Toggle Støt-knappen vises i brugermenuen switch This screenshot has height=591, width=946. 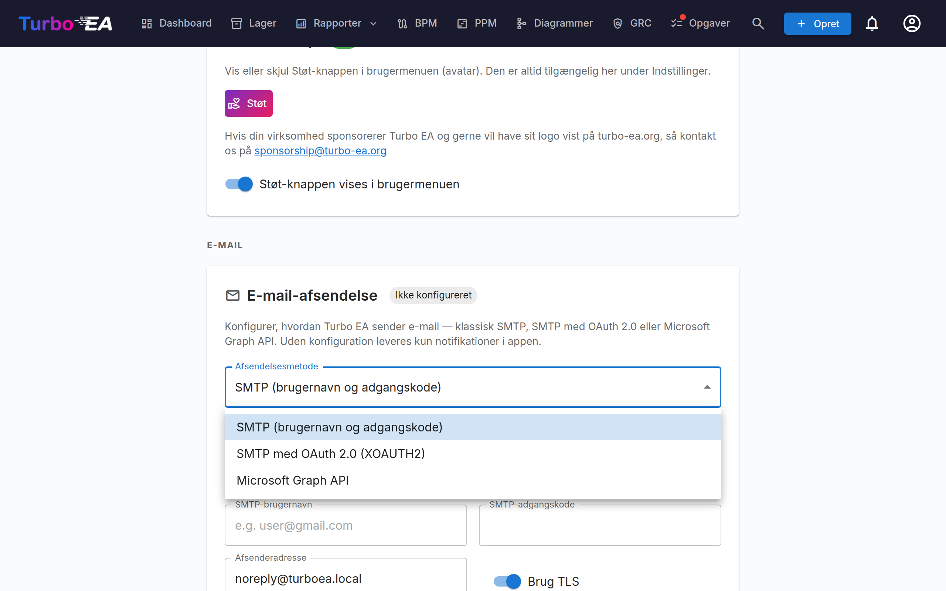pyautogui.click(x=239, y=184)
